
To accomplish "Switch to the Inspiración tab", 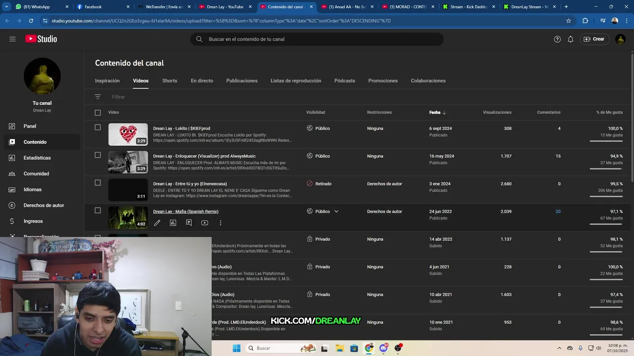I will 107,81.
